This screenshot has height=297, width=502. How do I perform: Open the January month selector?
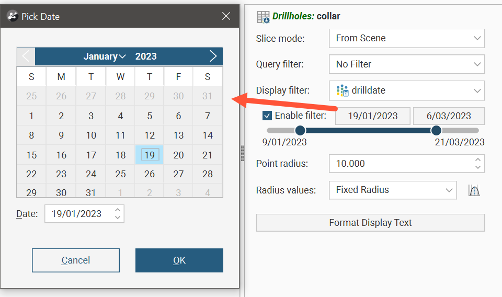(x=105, y=56)
